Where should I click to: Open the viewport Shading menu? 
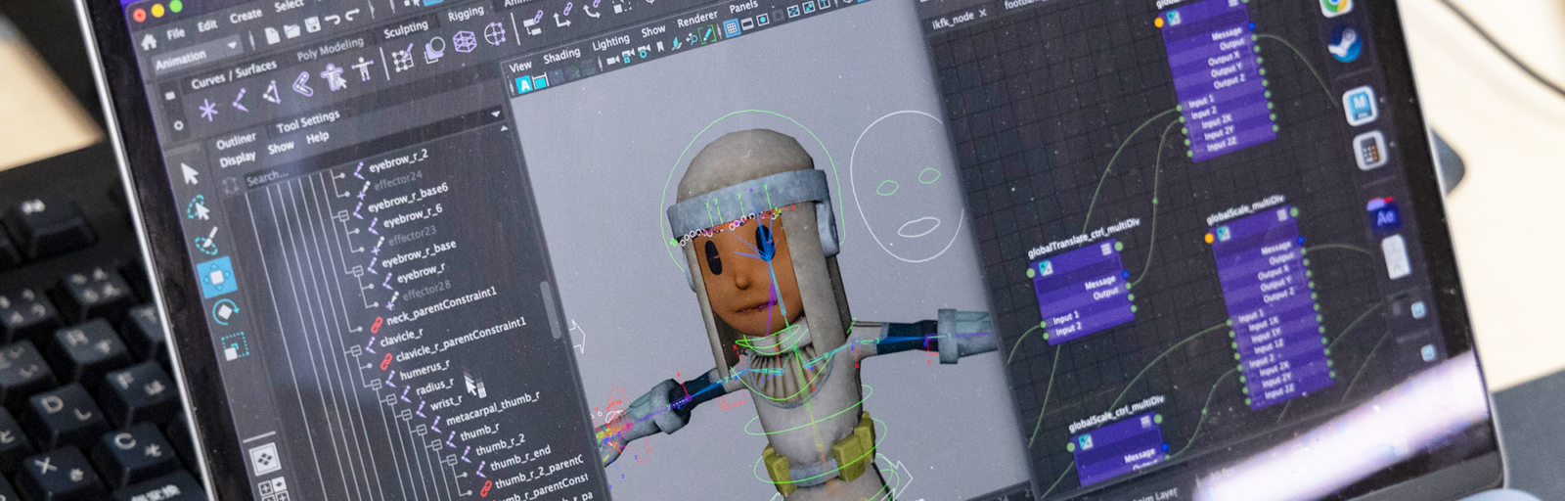coord(561,57)
